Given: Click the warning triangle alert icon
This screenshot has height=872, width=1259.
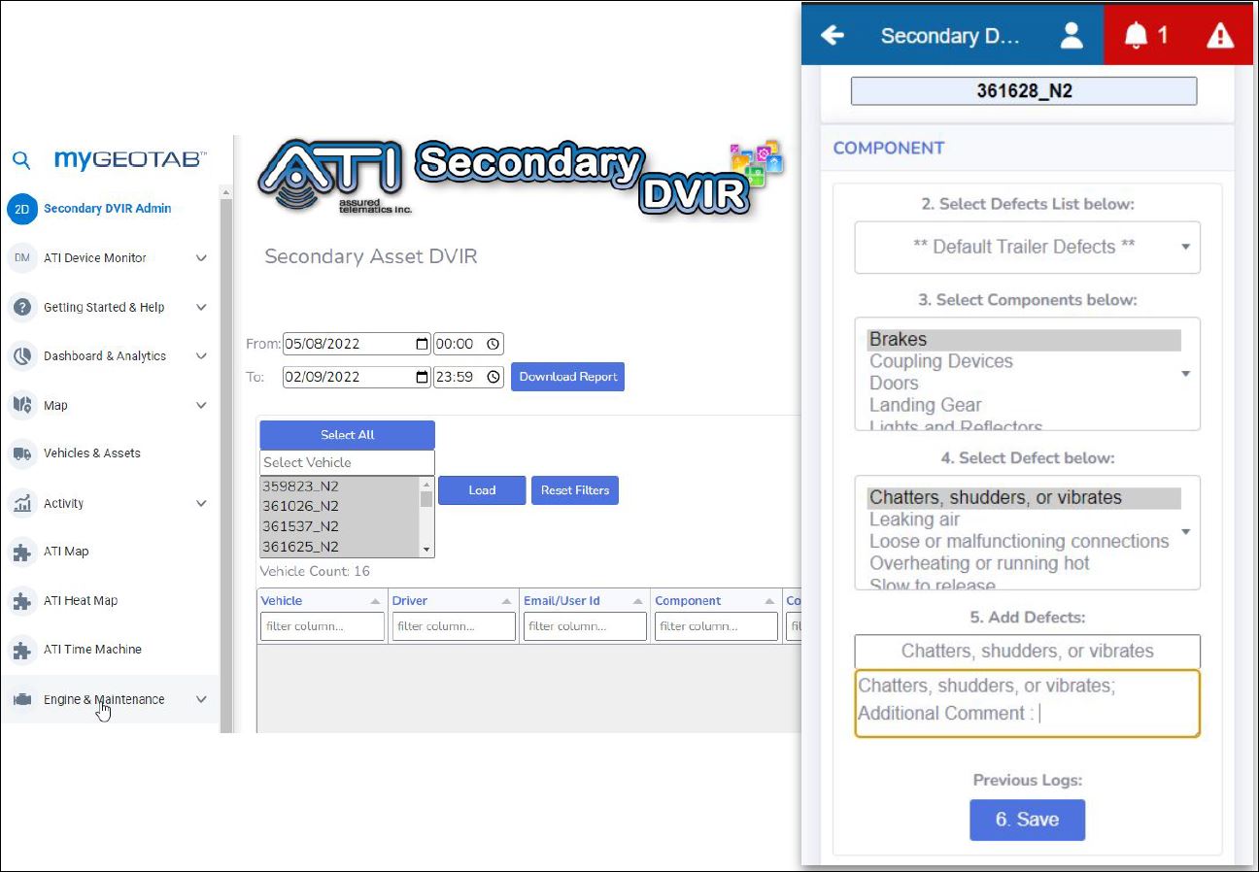Looking at the screenshot, I should coord(1220,35).
